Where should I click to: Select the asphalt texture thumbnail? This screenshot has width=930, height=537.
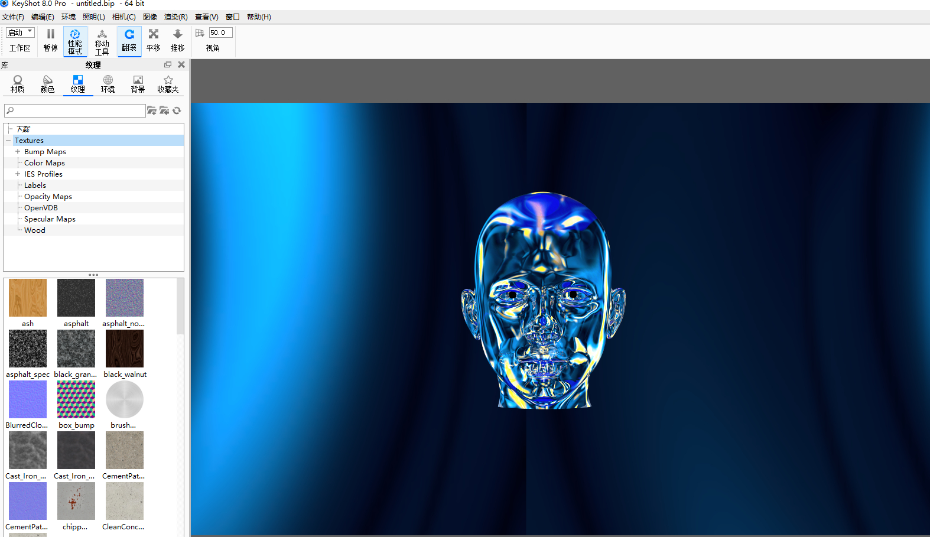click(x=76, y=298)
